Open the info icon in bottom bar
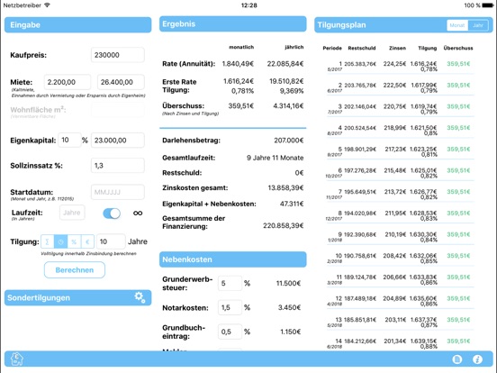This screenshot has height=373, width=497. coord(477,359)
